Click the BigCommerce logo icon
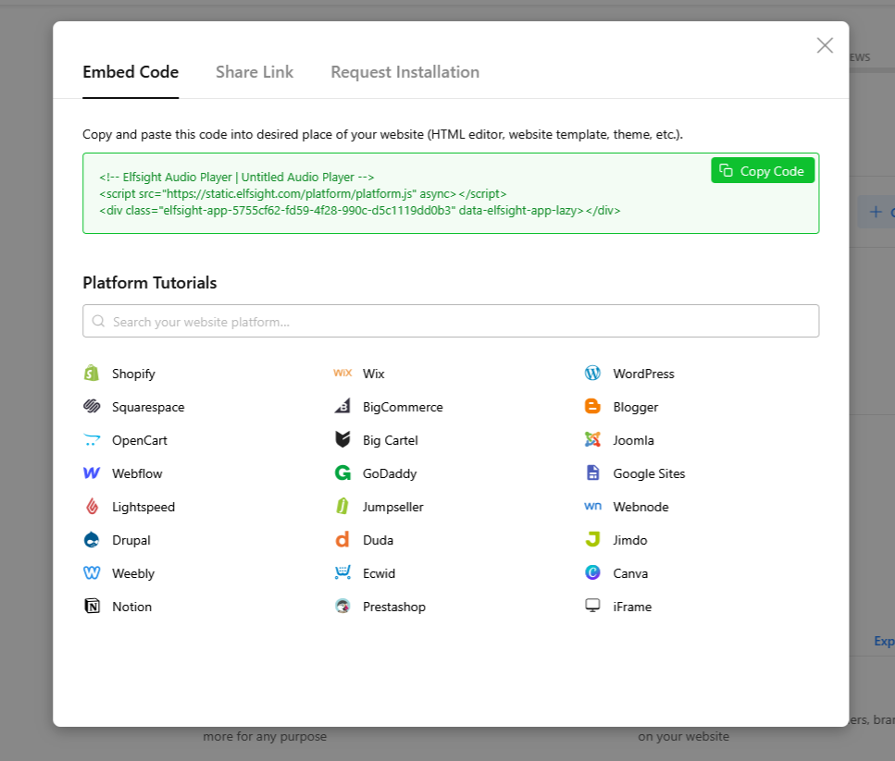The image size is (895, 761). [x=342, y=407]
